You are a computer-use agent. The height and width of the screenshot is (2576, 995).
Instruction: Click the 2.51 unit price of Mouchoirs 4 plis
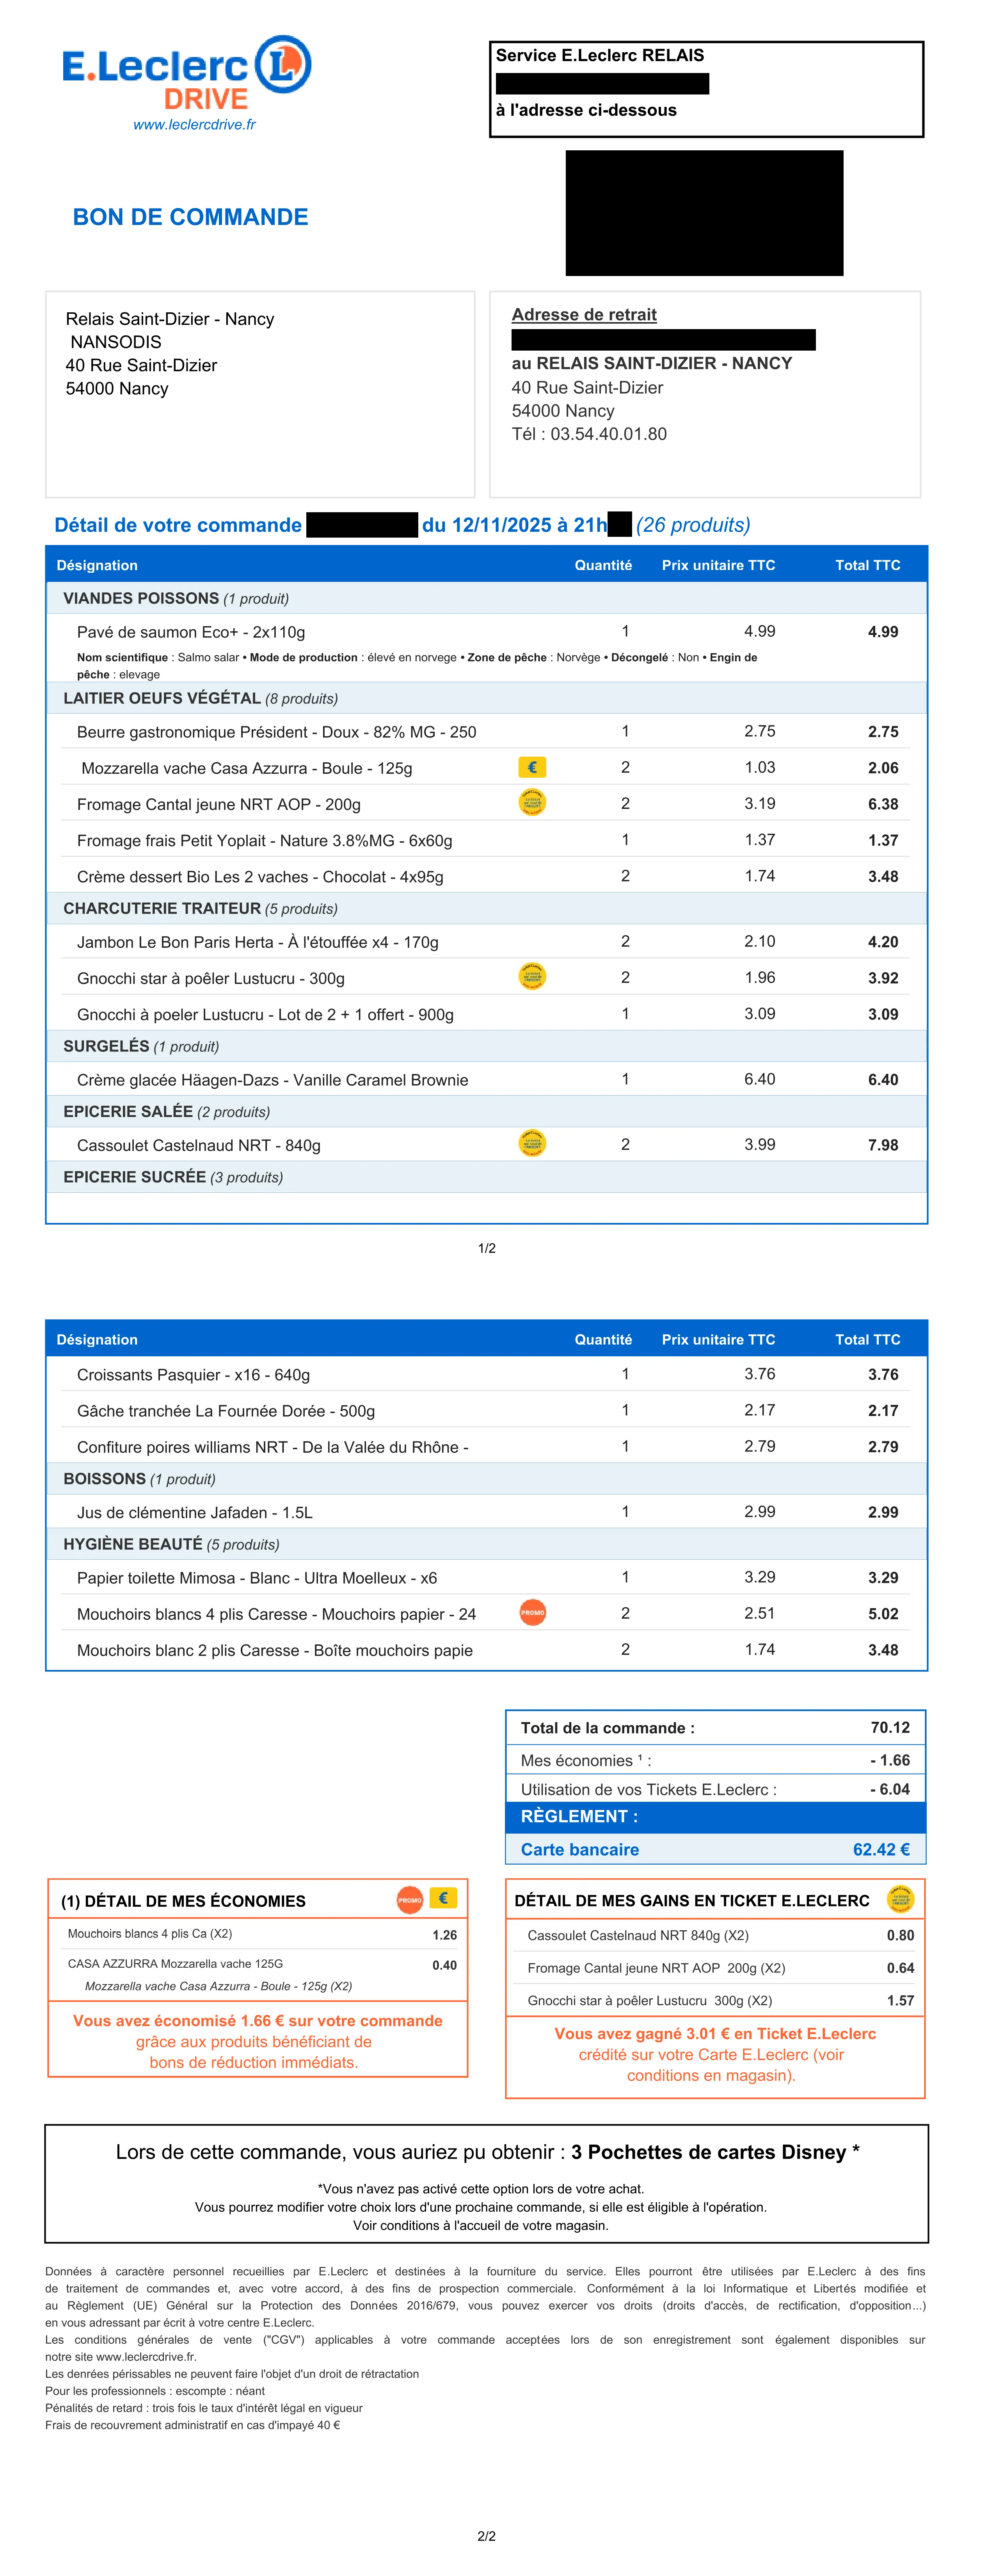click(759, 1613)
